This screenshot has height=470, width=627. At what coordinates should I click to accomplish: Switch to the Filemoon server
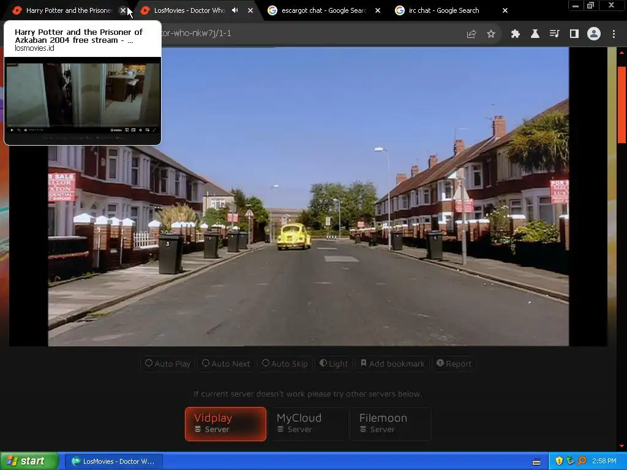(391, 424)
